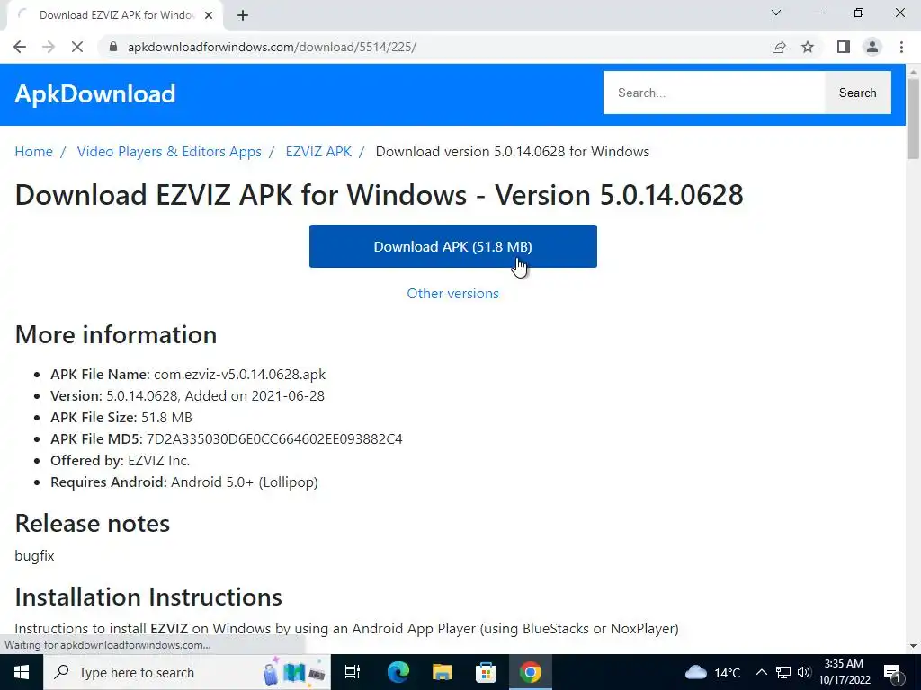Screen dimensions: 921x690
Task: Open Video Players & Editors Apps breadcrumb
Action: click(169, 151)
